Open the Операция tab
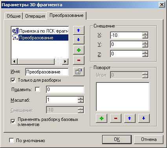 point(35,16)
